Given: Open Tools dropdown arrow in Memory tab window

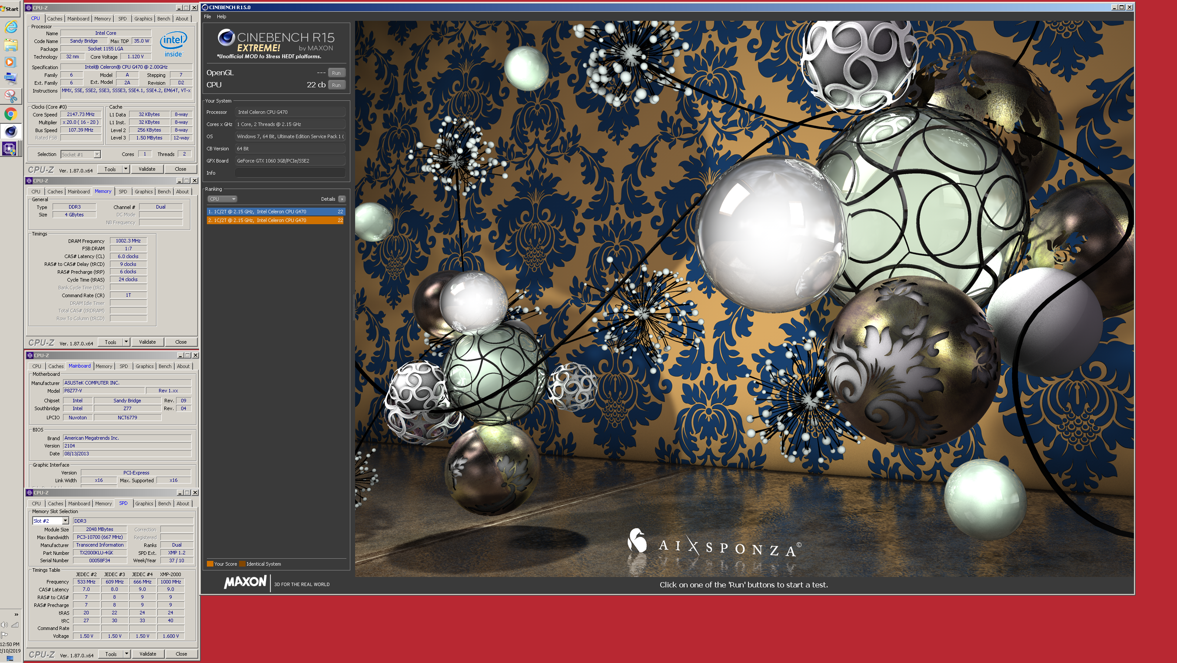Looking at the screenshot, I should [x=126, y=342].
